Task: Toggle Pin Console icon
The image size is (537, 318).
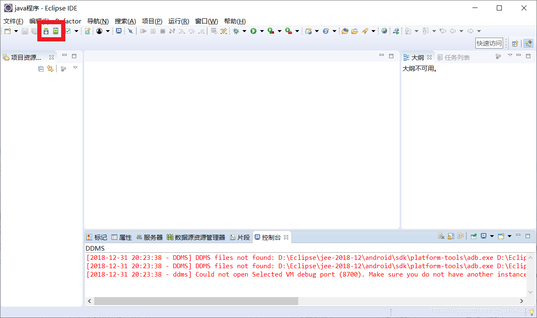Action: coord(474,236)
